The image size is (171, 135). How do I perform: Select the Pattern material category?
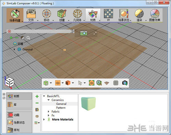(x=61, y=108)
